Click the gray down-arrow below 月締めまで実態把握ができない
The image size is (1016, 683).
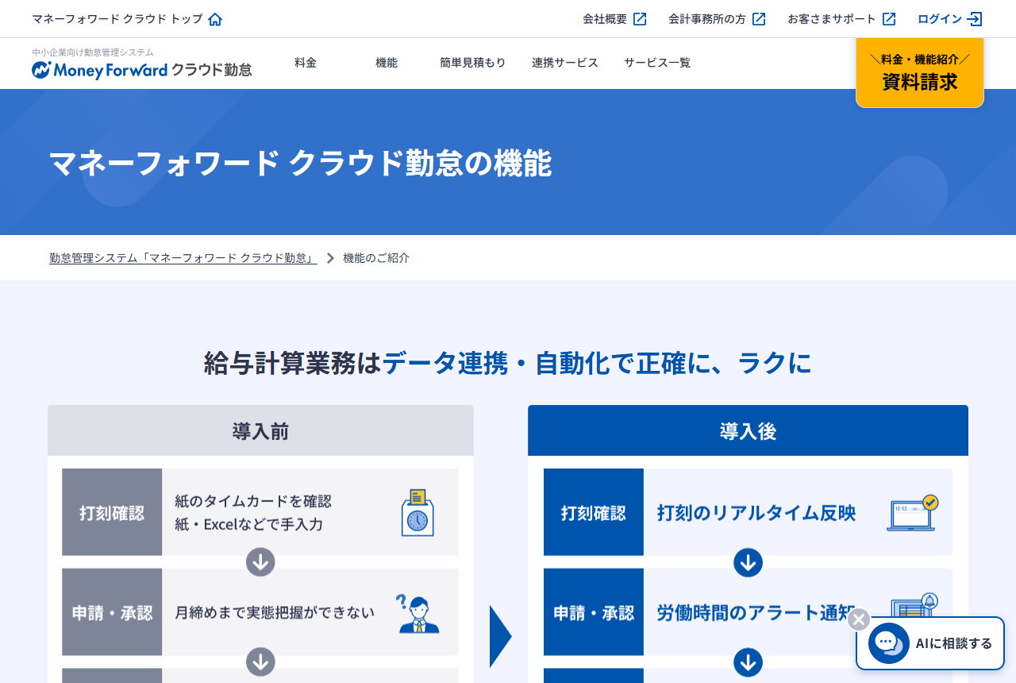(x=260, y=662)
